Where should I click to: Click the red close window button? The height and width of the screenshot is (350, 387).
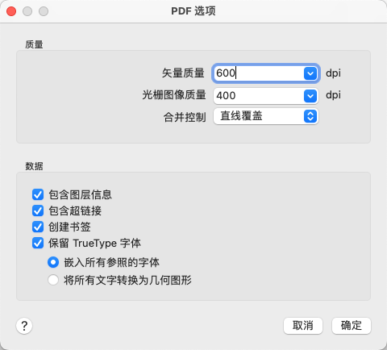click(x=11, y=11)
